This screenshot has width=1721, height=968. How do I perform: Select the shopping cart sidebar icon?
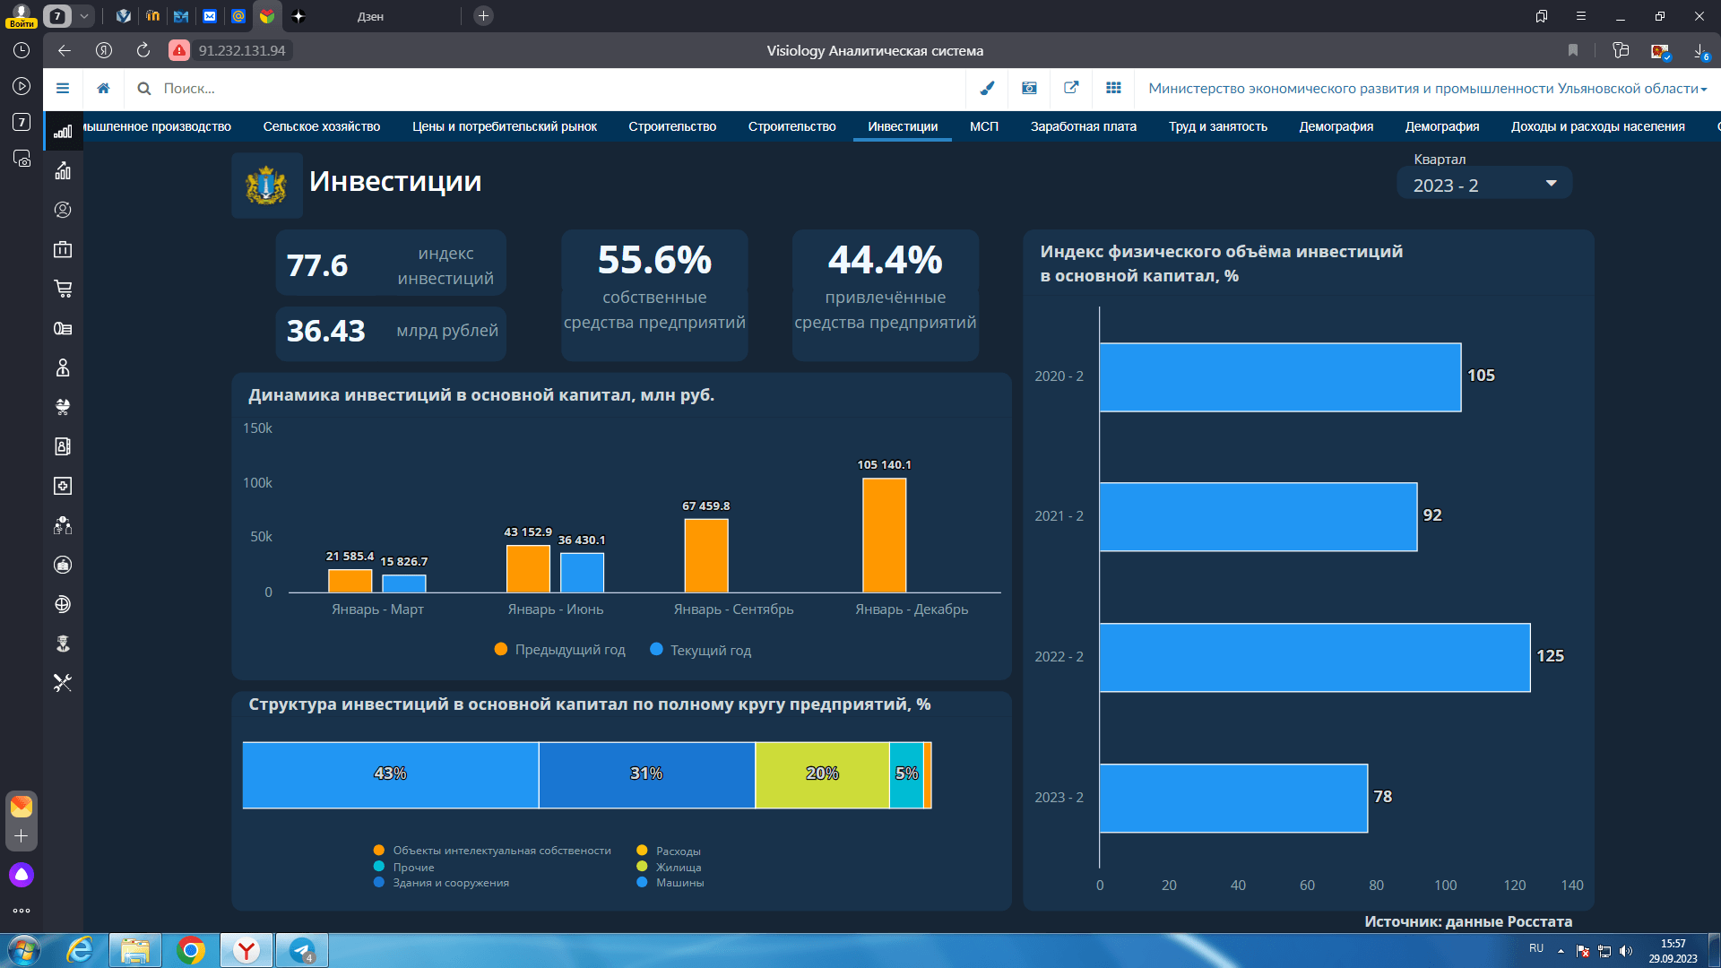tap(63, 289)
